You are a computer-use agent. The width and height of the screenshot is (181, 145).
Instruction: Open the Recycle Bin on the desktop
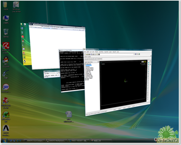[6, 33]
